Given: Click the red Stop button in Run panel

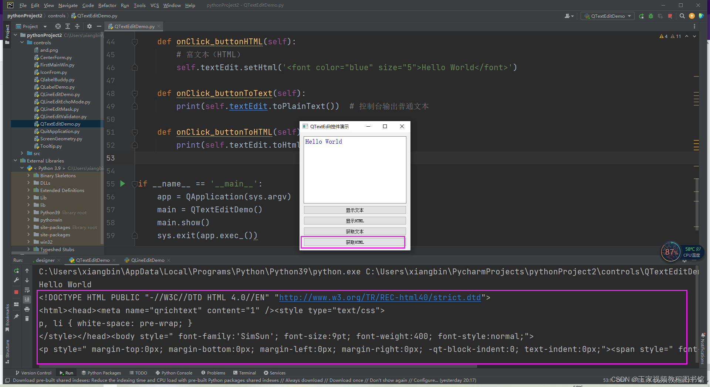Looking at the screenshot, I should (16, 292).
